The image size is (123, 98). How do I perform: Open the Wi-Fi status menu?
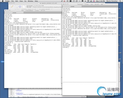88,1
